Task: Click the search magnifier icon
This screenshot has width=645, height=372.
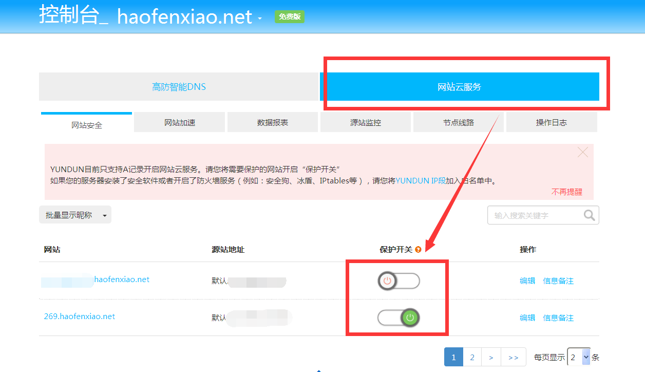Action: (x=590, y=215)
